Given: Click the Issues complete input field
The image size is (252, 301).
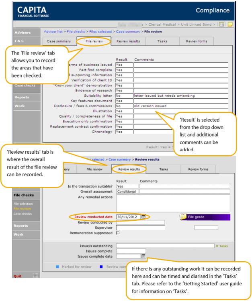Looking at the screenshot, I should pyautogui.click(x=131, y=251).
